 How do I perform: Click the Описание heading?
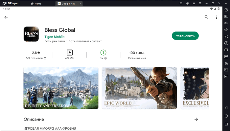click(x=34, y=120)
